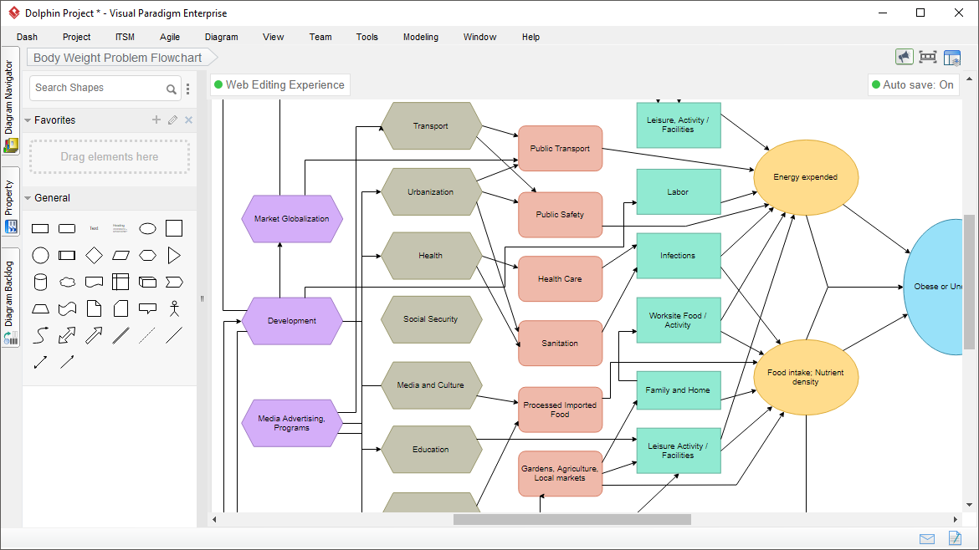Click Body Weight Problem Flowchart breadcrumb
Image resolution: width=979 pixels, height=550 pixels.
tap(122, 58)
